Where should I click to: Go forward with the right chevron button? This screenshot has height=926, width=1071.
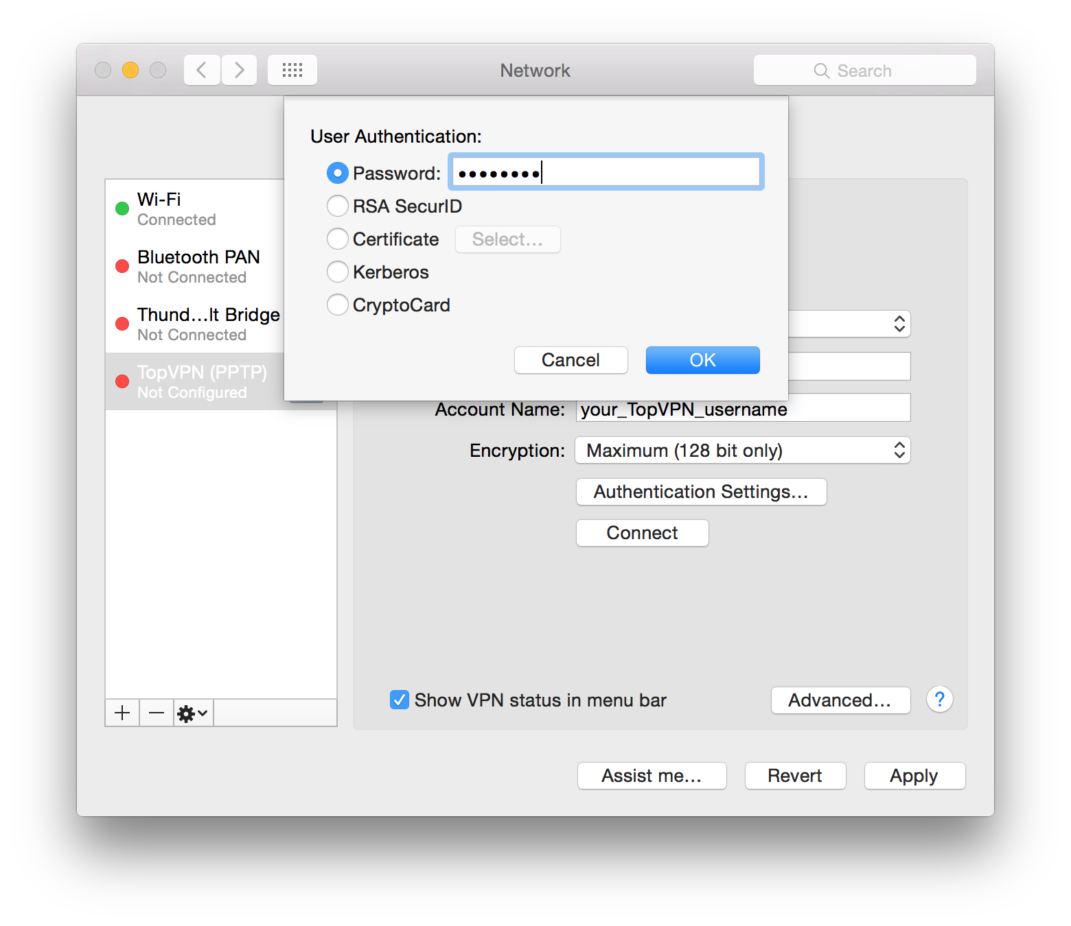pyautogui.click(x=239, y=70)
